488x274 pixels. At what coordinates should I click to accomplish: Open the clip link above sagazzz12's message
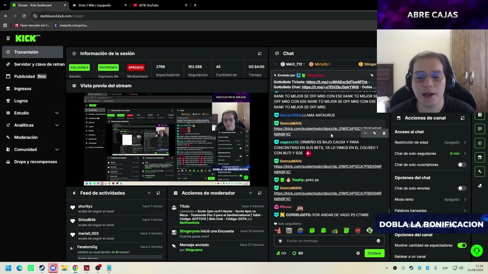point(327,131)
